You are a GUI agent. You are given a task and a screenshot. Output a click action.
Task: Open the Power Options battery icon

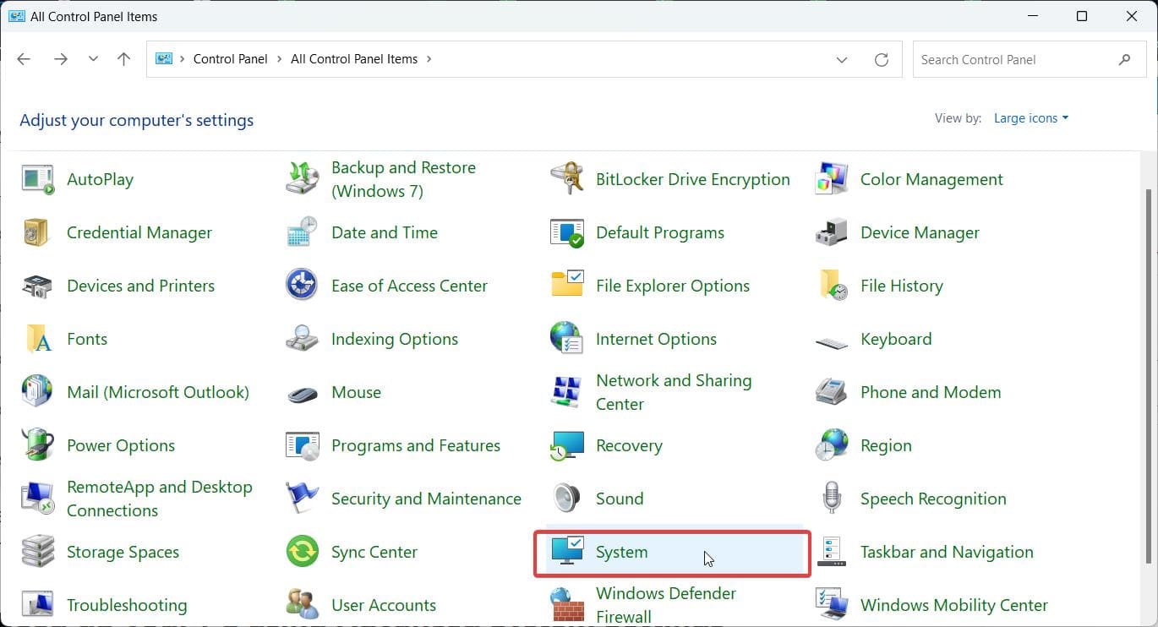pyautogui.click(x=37, y=445)
